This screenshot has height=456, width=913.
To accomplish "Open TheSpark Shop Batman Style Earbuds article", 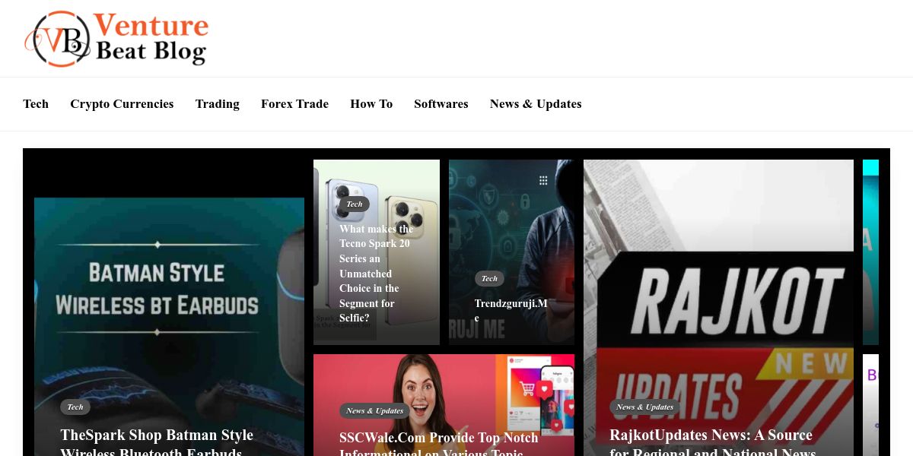I will click(157, 442).
